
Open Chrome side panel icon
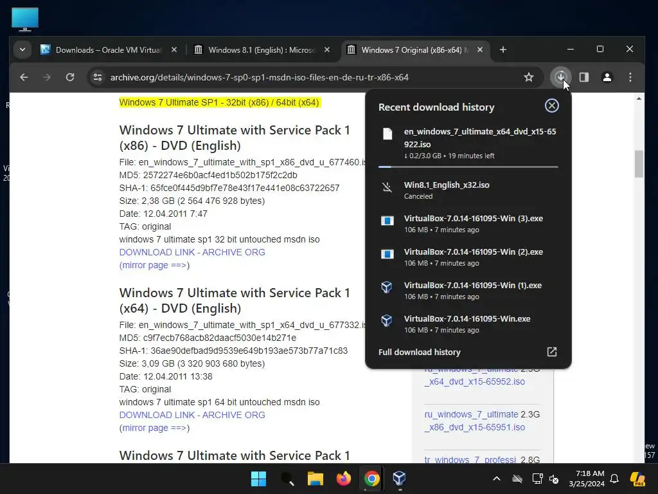coord(584,77)
